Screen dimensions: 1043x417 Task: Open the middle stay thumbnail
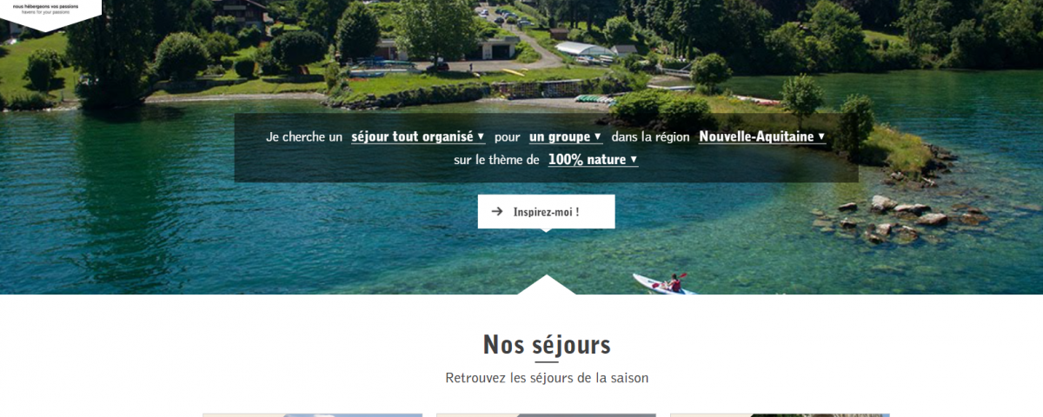(546, 414)
